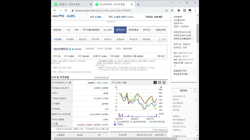This screenshot has height=140, width=250.
Task: Click first icon beside 상신브레이크 name
Action: point(70,49)
